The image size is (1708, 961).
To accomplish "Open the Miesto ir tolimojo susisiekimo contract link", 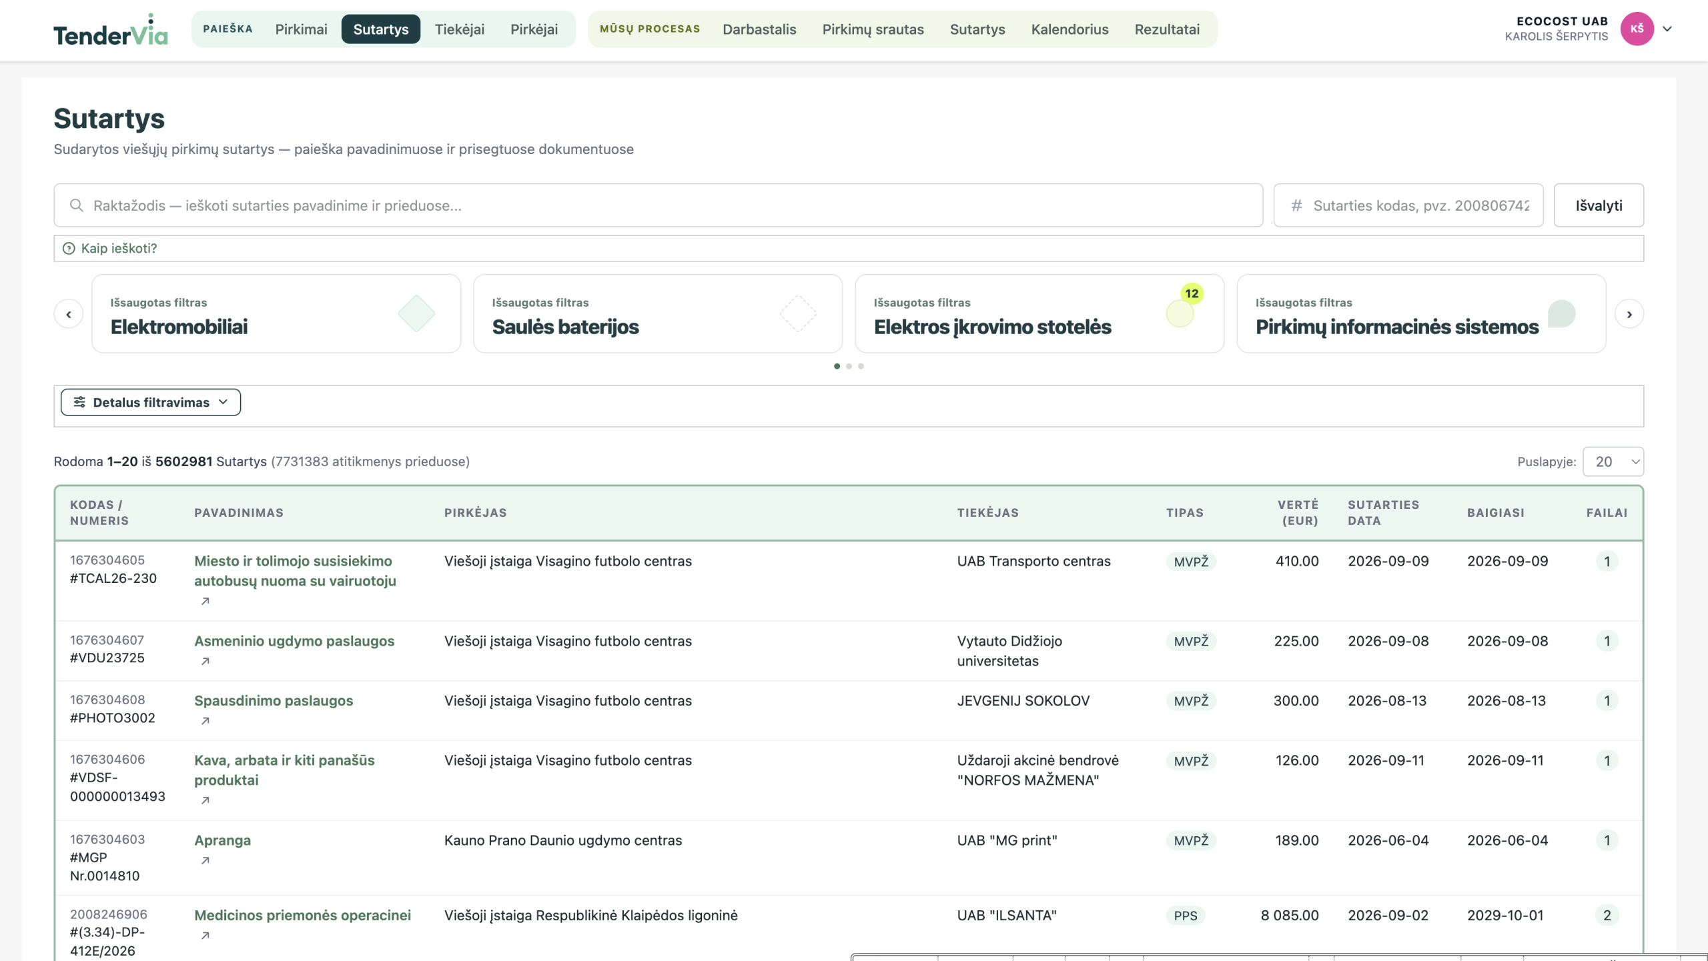I will [x=295, y=571].
